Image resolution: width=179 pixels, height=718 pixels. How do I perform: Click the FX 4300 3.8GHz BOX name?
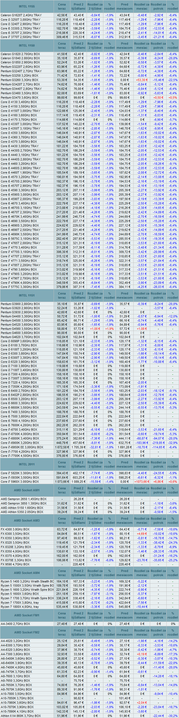(15, 529)
